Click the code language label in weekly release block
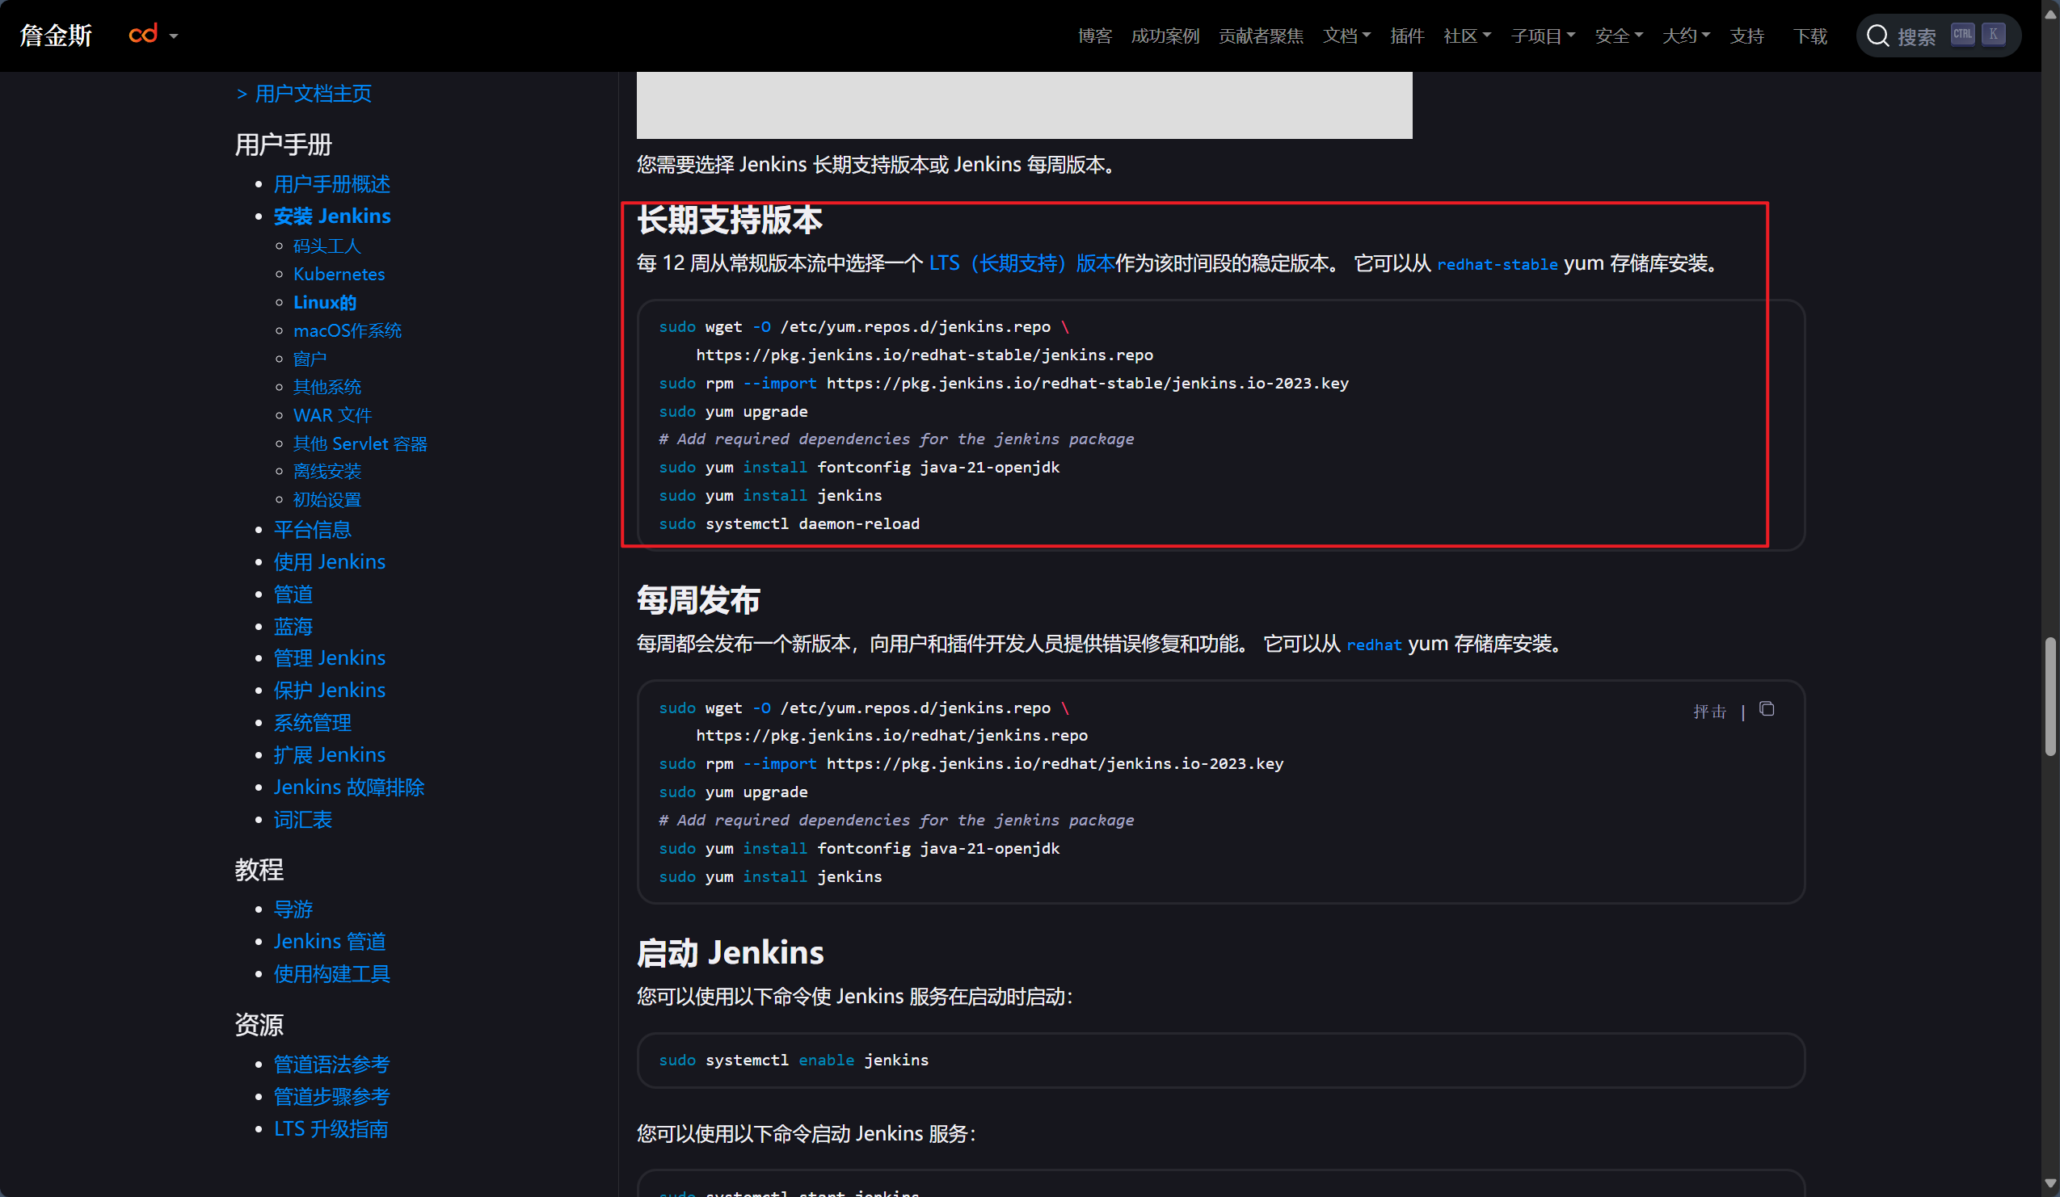Viewport: 2060px width, 1197px height. pos(1709,711)
